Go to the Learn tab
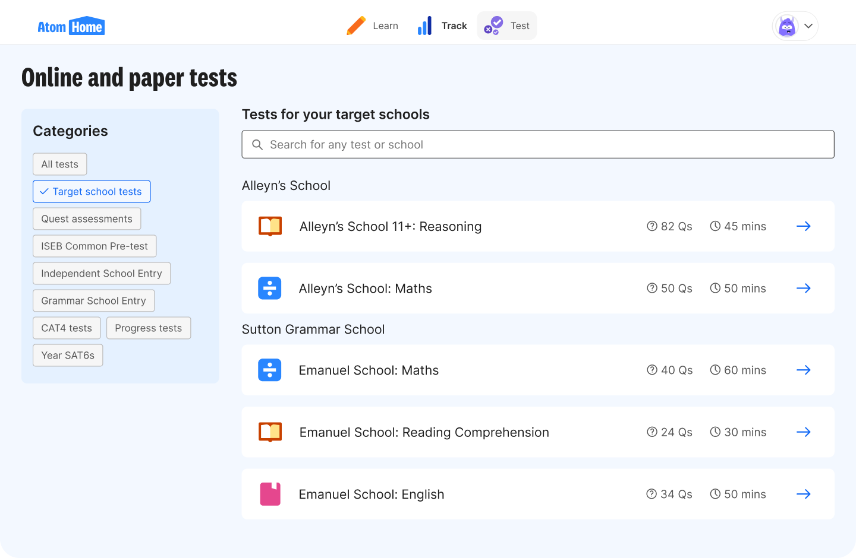The height and width of the screenshot is (558, 856). point(373,26)
